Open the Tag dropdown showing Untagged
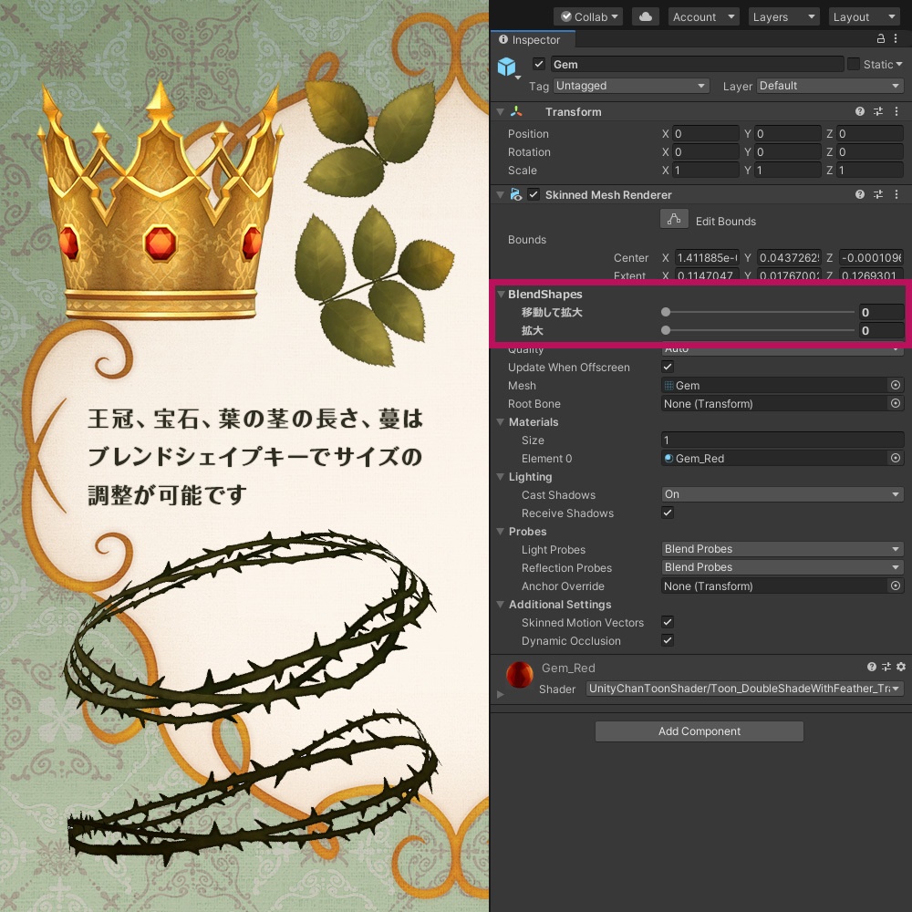The height and width of the screenshot is (912, 912). click(x=631, y=86)
